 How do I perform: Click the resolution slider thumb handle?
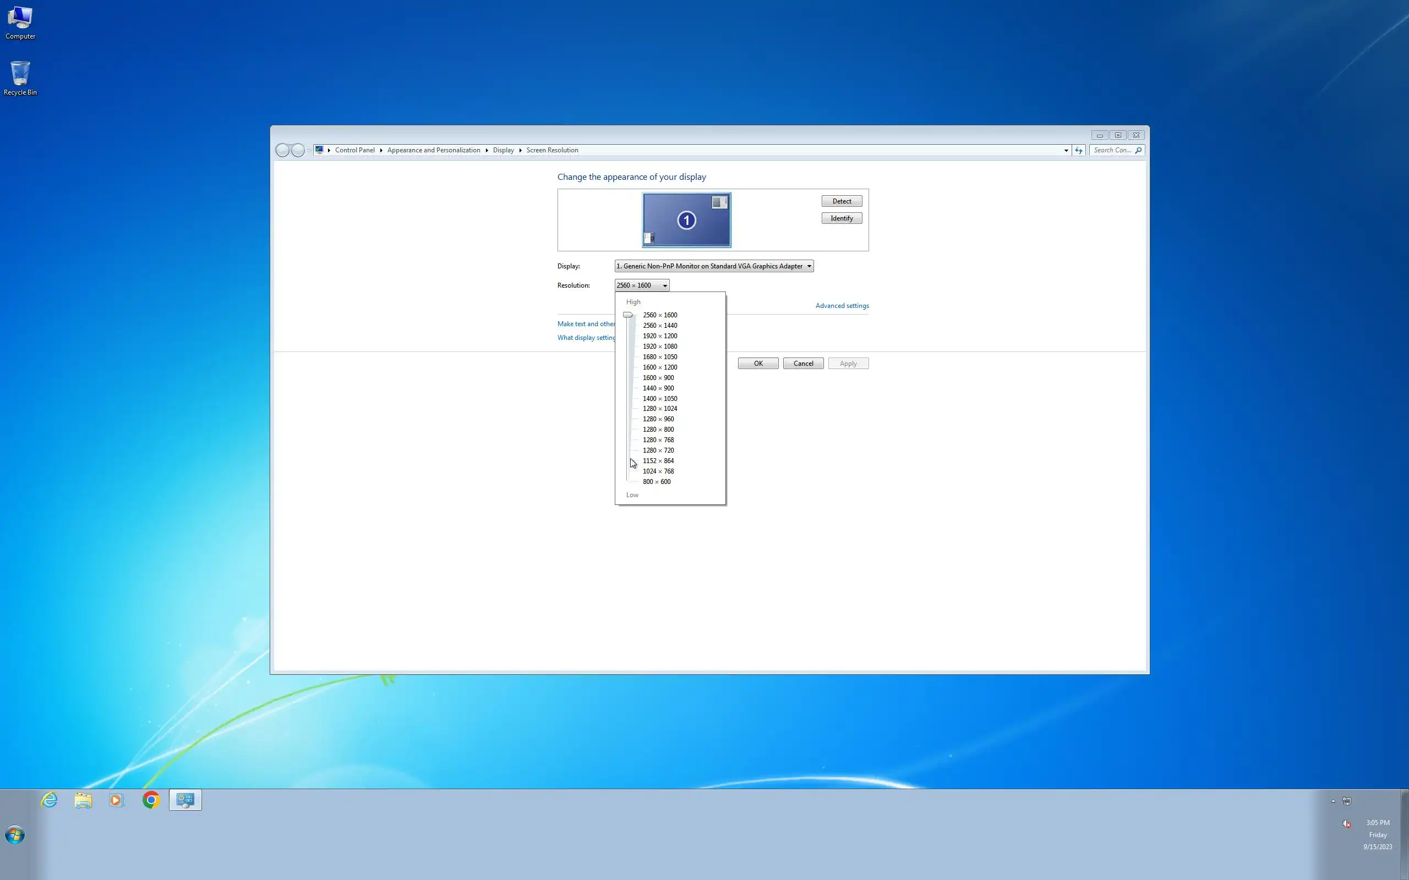[x=627, y=315]
